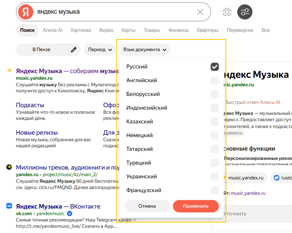Click the Русский language label

(x=137, y=66)
